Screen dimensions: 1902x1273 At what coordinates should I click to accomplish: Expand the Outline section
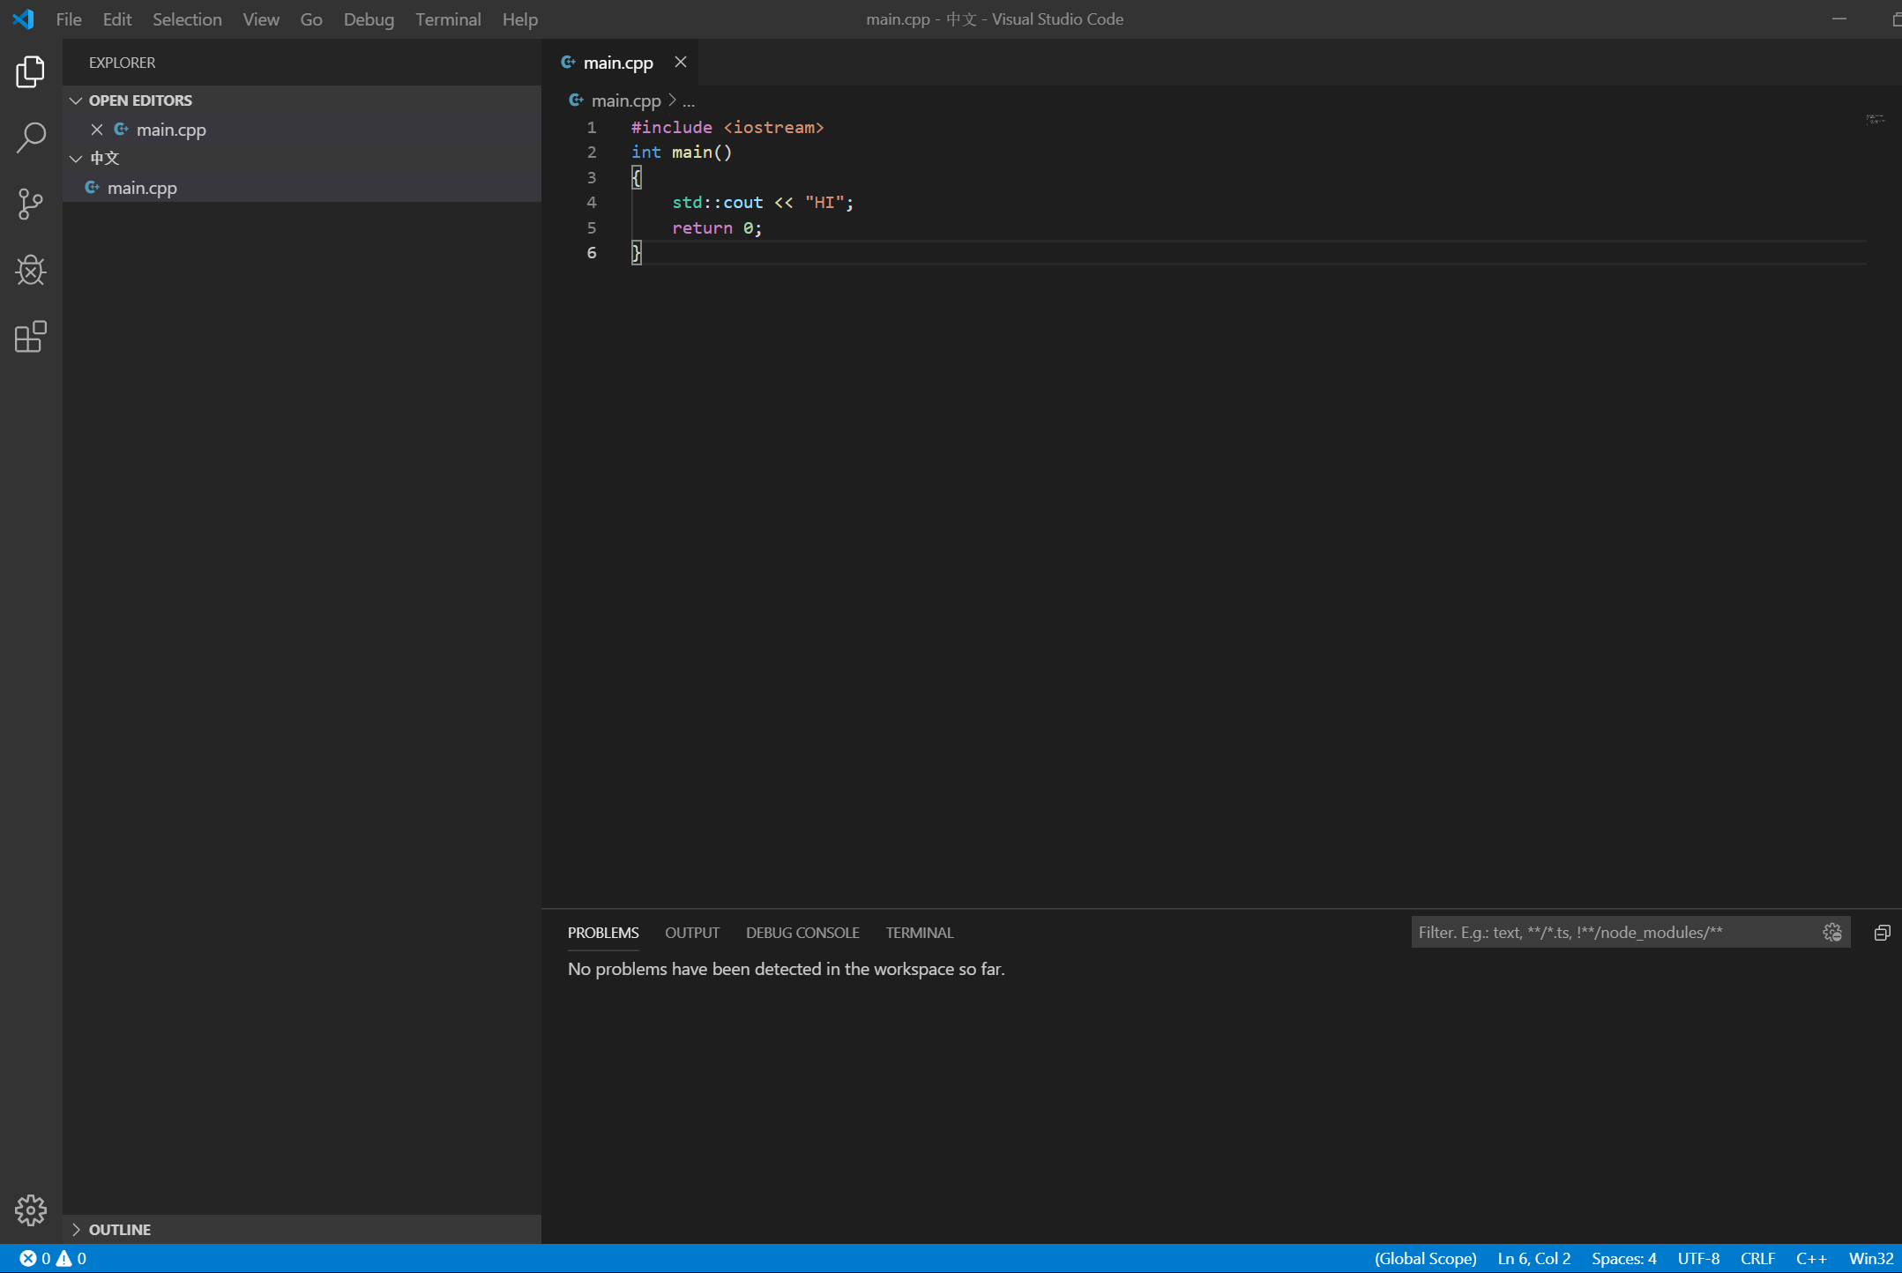tap(78, 1229)
